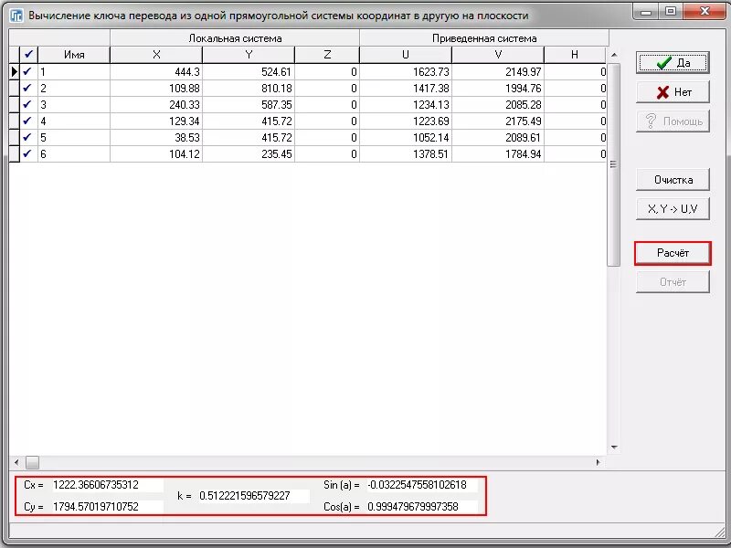Click the application icon in title bar
The height and width of the screenshot is (548, 731).
pos(16,16)
